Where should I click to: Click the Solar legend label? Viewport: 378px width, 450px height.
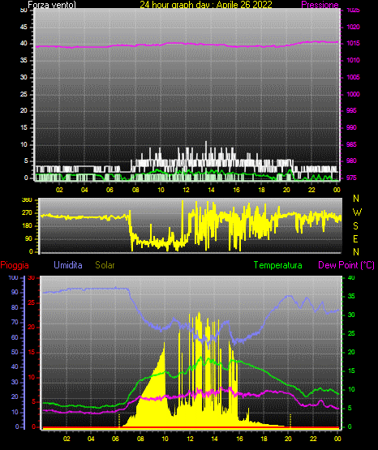click(x=105, y=265)
